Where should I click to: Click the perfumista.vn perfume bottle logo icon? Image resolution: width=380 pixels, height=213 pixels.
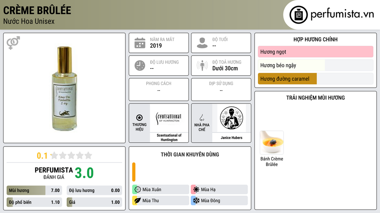[298, 15]
